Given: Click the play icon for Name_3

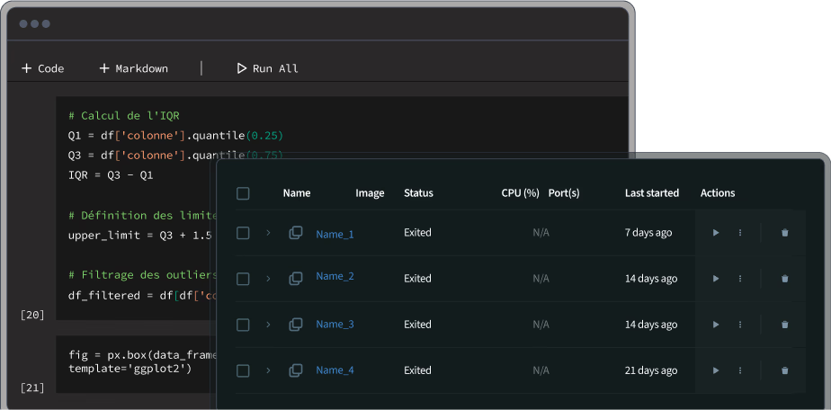Looking at the screenshot, I should 716,325.
